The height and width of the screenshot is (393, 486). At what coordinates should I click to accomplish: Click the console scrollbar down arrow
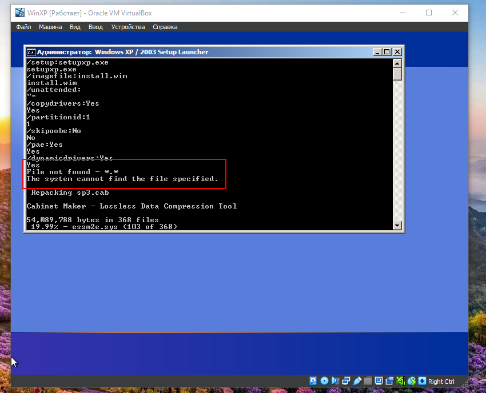coord(397,226)
